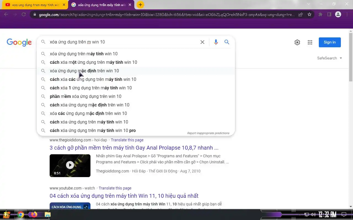
Task: Reload the page
Action: tap(24, 15)
